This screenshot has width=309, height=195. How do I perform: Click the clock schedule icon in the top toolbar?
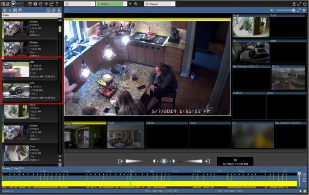[40, 4]
